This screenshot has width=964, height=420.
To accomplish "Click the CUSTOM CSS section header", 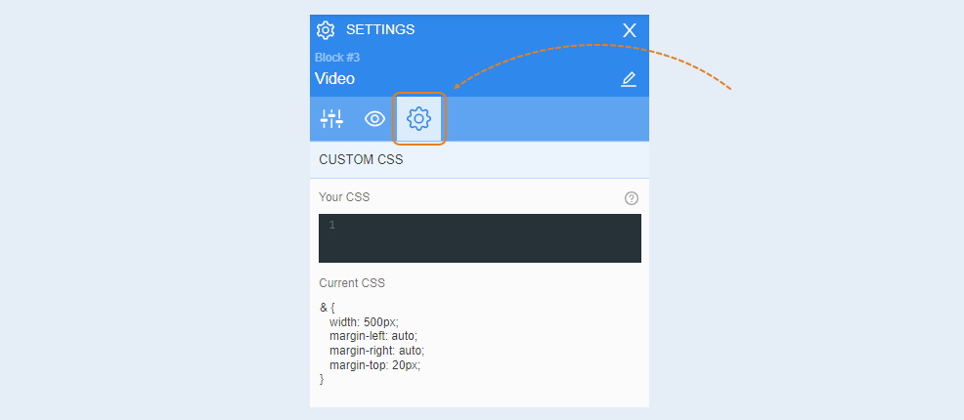I will (479, 160).
